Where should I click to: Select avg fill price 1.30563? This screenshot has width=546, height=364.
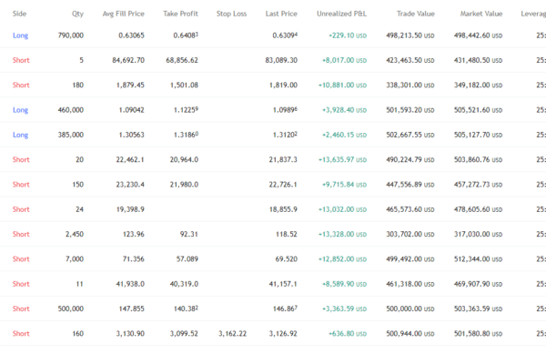(131, 135)
